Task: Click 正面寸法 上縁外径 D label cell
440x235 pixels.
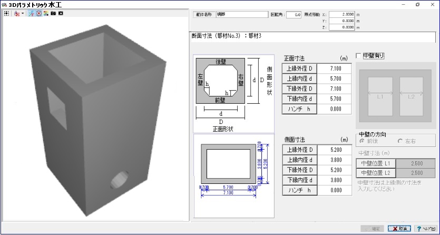Action: pyautogui.click(x=299, y=68)
